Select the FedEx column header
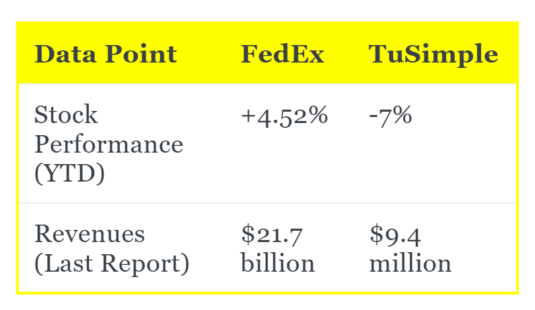Image resolution: width=535 pixels, height=310 pixels. point(283,54)
